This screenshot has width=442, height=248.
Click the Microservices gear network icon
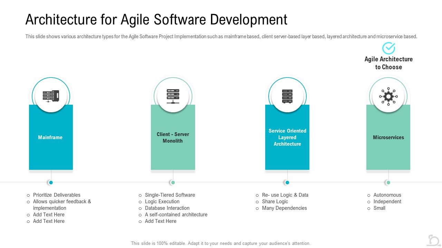click(388, 96)
